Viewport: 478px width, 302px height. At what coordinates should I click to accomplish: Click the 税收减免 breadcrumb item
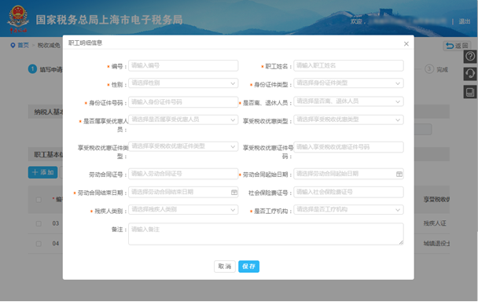[x=49, y=46]
